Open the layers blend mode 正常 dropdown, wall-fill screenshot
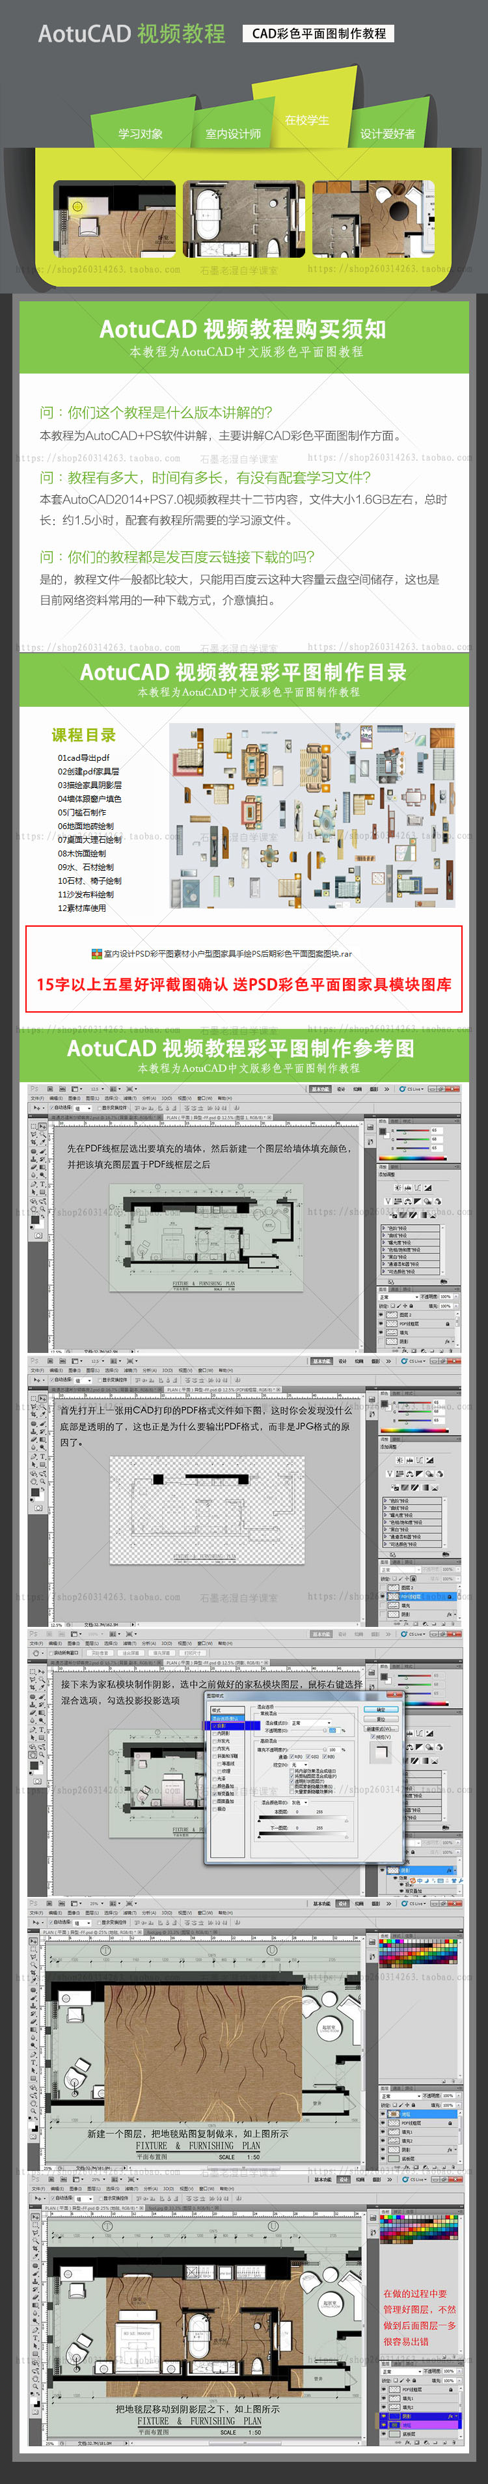 (x=400, y=1297)
